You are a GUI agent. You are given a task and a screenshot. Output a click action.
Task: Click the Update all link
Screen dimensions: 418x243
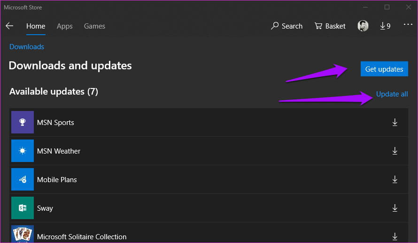(392, 94)
